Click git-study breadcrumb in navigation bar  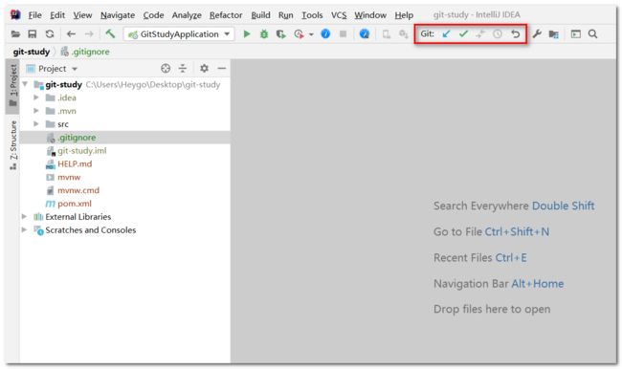32,52
